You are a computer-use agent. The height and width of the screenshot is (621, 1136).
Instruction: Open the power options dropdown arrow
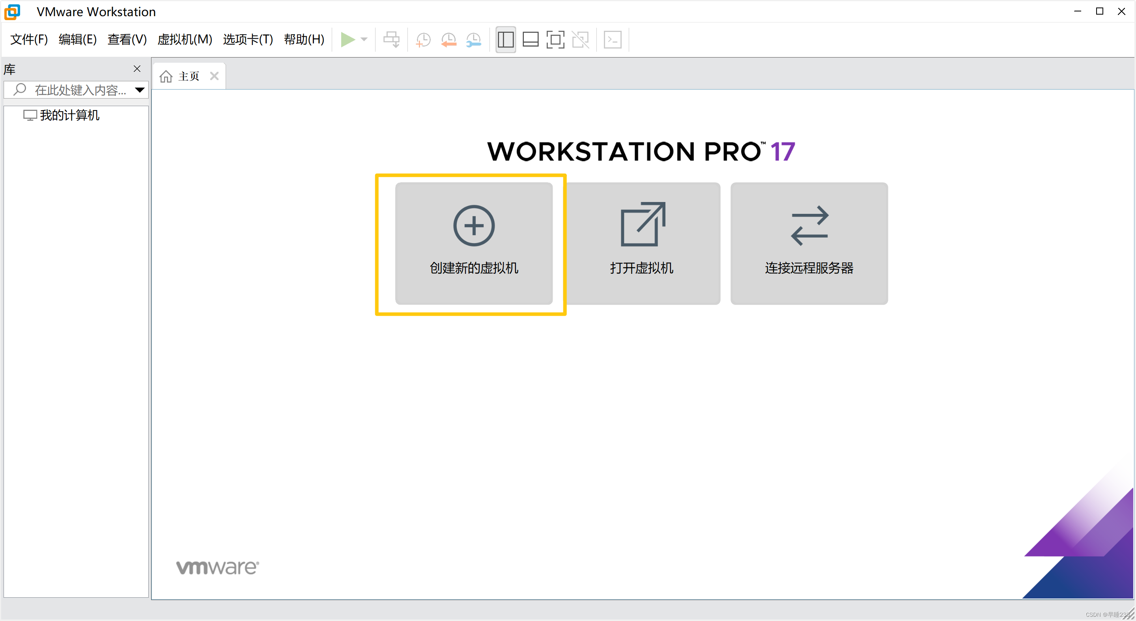363,40
